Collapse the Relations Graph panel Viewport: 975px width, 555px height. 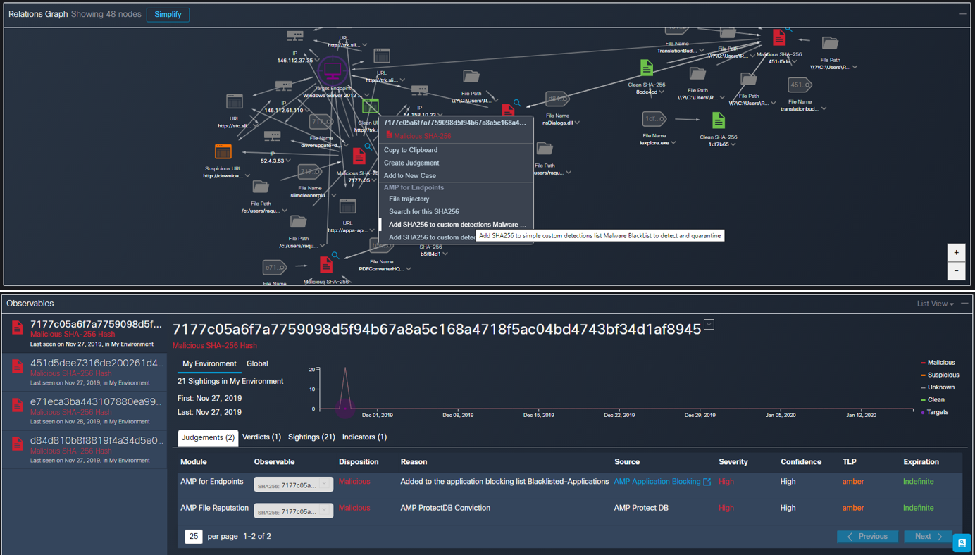tap(962, 14)
